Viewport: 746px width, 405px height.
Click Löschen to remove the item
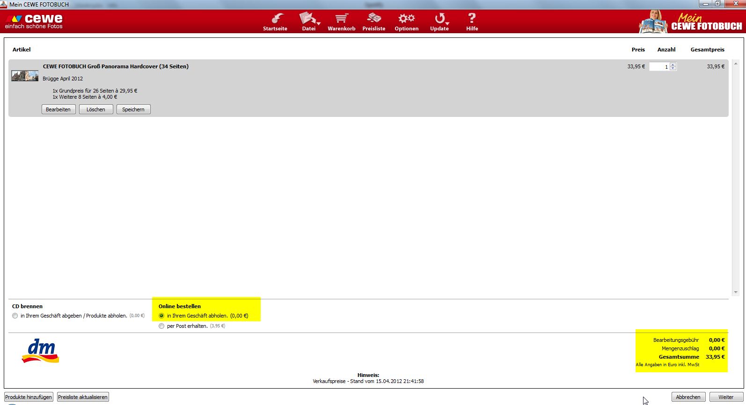(96, 109)
